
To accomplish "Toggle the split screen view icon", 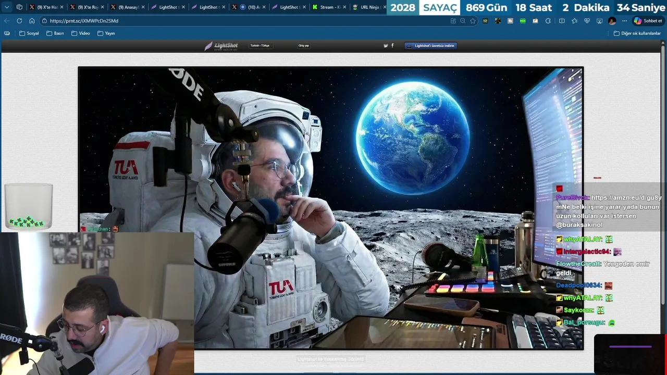I will tap(562, 21).
